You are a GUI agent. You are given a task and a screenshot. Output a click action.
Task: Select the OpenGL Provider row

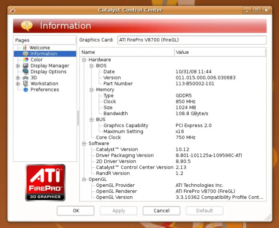click(x=173, y=185)
